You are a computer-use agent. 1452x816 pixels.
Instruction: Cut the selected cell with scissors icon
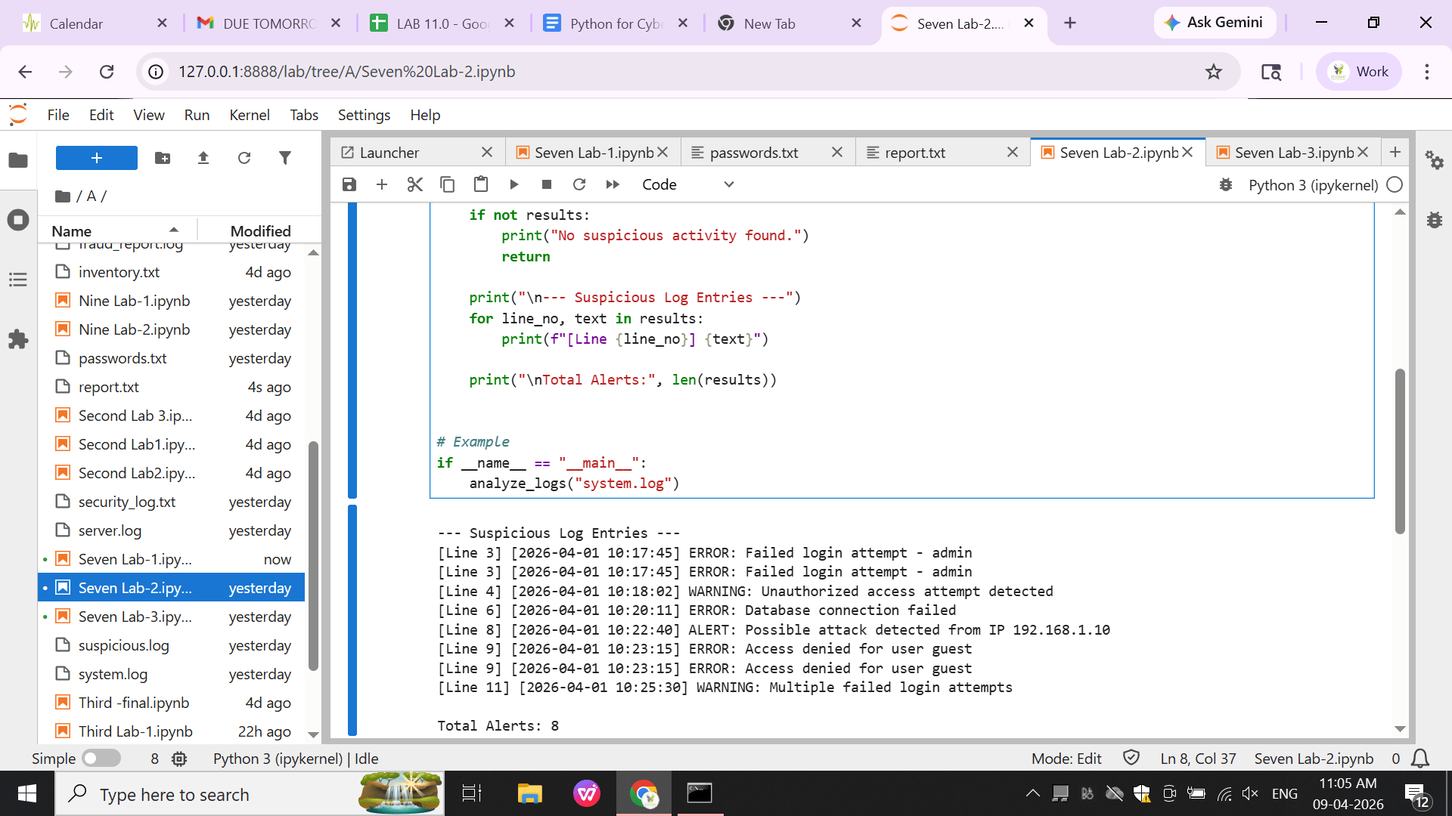pos(414,184)
